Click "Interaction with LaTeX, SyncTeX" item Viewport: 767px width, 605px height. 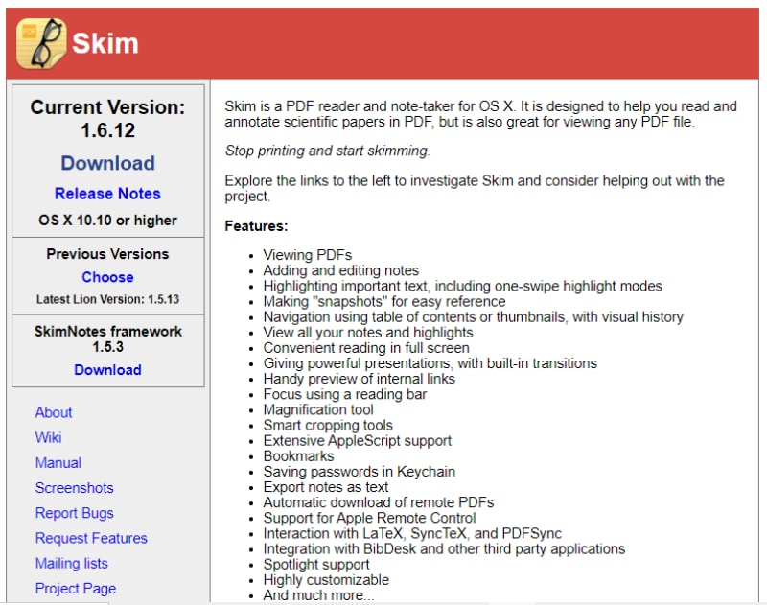click(x=412, y=533)
